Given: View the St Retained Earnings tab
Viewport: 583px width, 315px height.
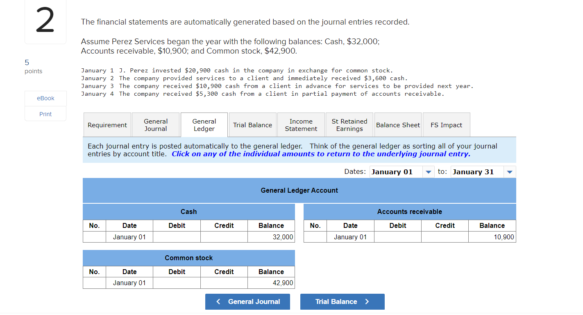Looking at the screenshot, I should (x=349, y=124).
